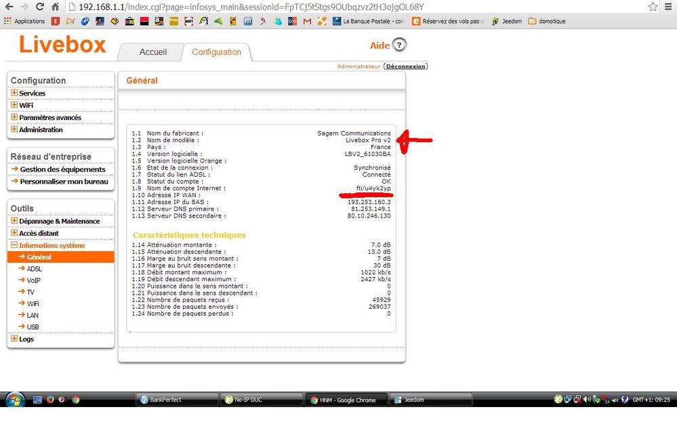Bookmark this page with star icon
The height and width of the screenshot is (424, 677).
[653, 7]
